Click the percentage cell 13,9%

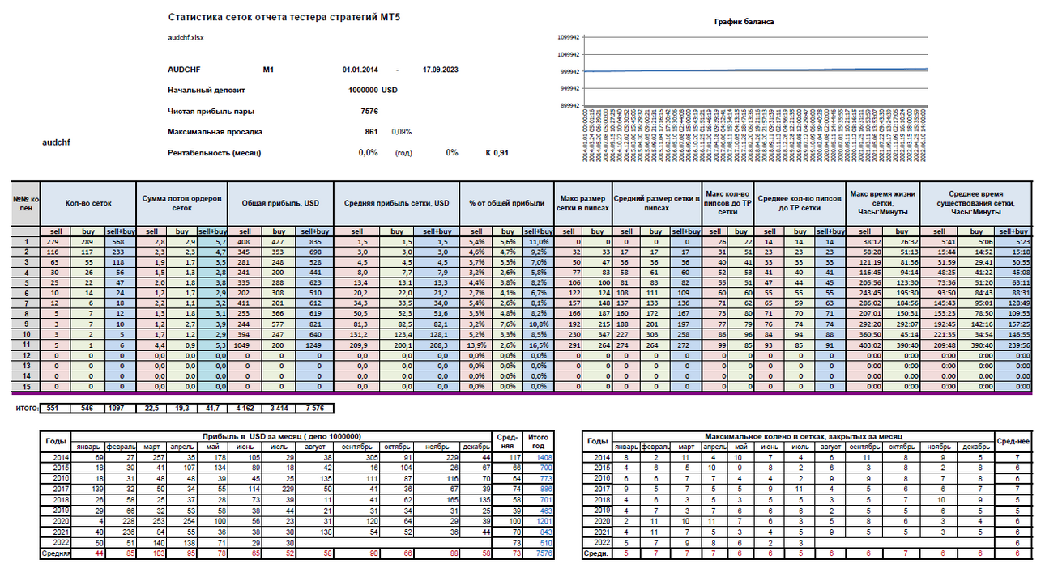(476, 345)
